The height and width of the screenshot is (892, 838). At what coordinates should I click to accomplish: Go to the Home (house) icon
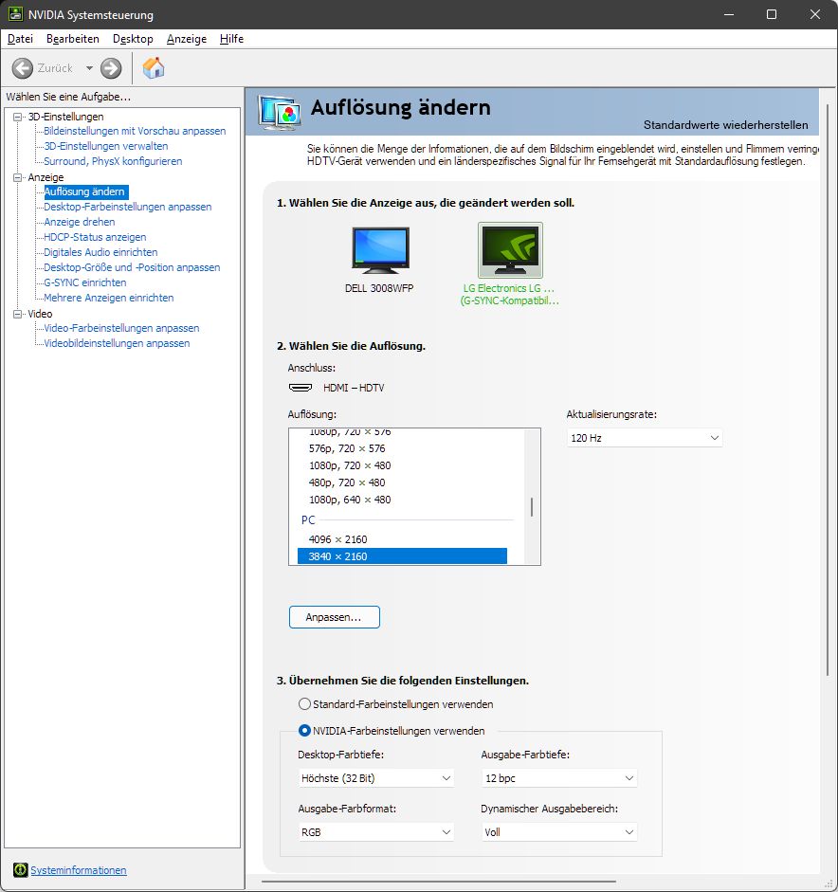(154, 67)
